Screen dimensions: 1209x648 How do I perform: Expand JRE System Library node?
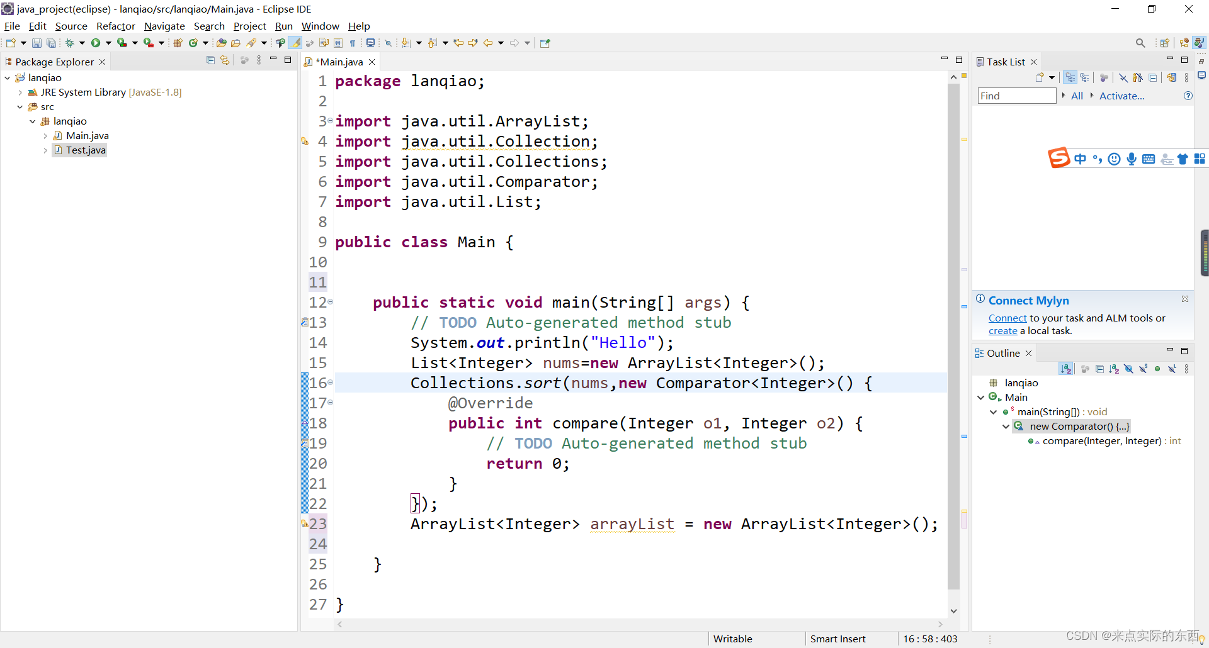point(20,92)
